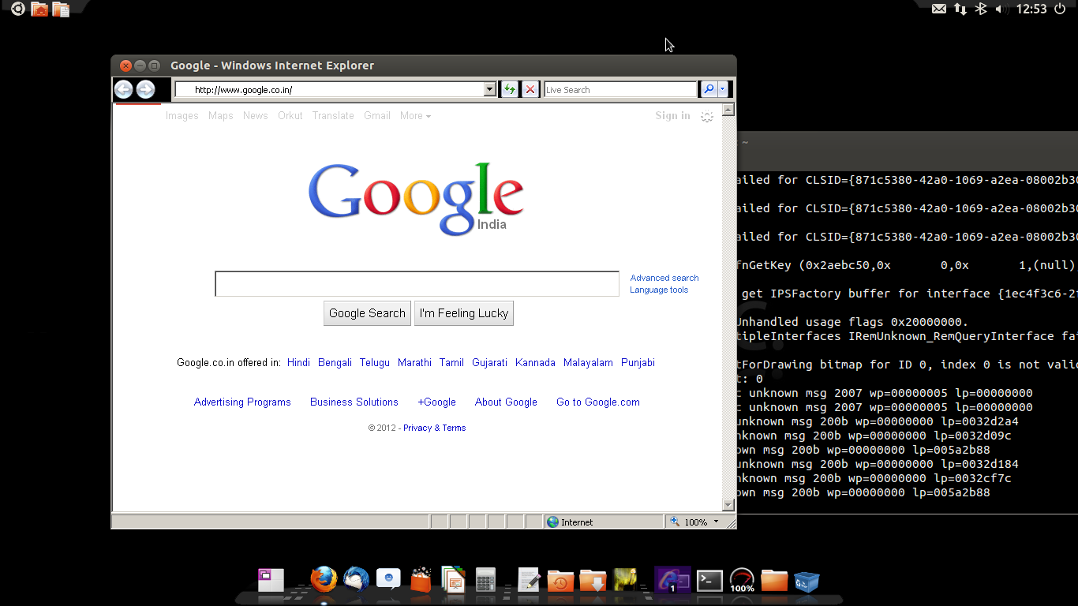Expand the Google More menu
Screen dimensions: 1078x606
tap(415, 116)
